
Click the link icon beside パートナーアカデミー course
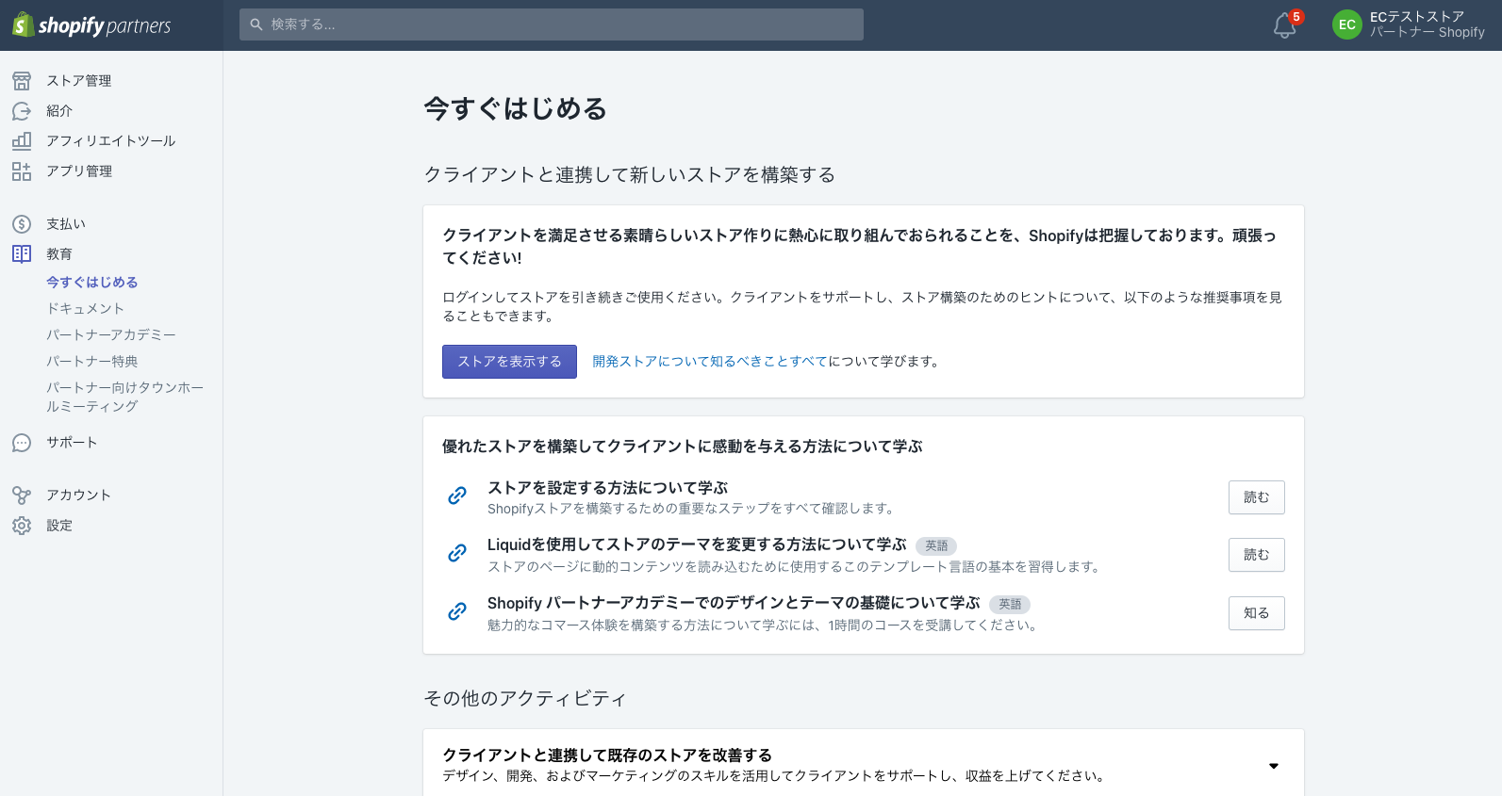tap(457, 611)
